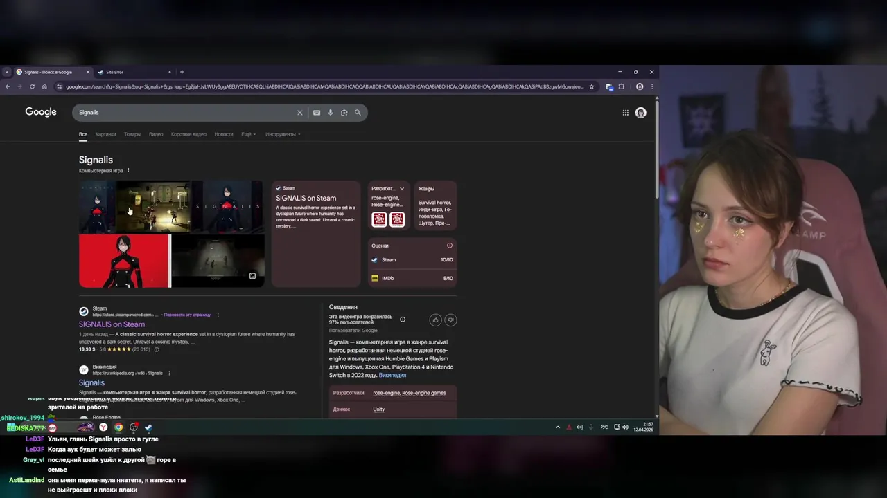This screenshot has height=498, width=887.
Task: Switch to Новости tab
Action: pos(224,134)
